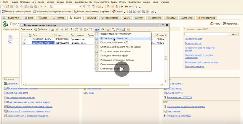The width and height of the screenshot is (243, 124).
Task: Click the red mark-for-deletion icon
Action: click(61, 30)
